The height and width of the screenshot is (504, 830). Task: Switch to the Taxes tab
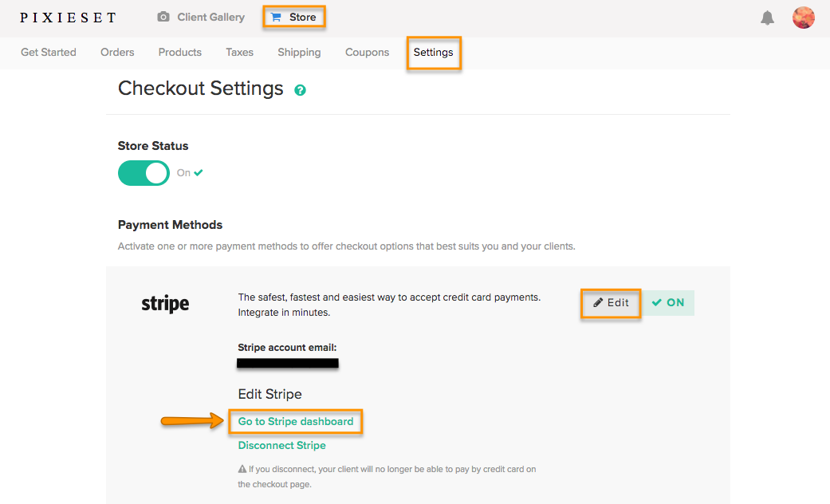pos(240,53)
